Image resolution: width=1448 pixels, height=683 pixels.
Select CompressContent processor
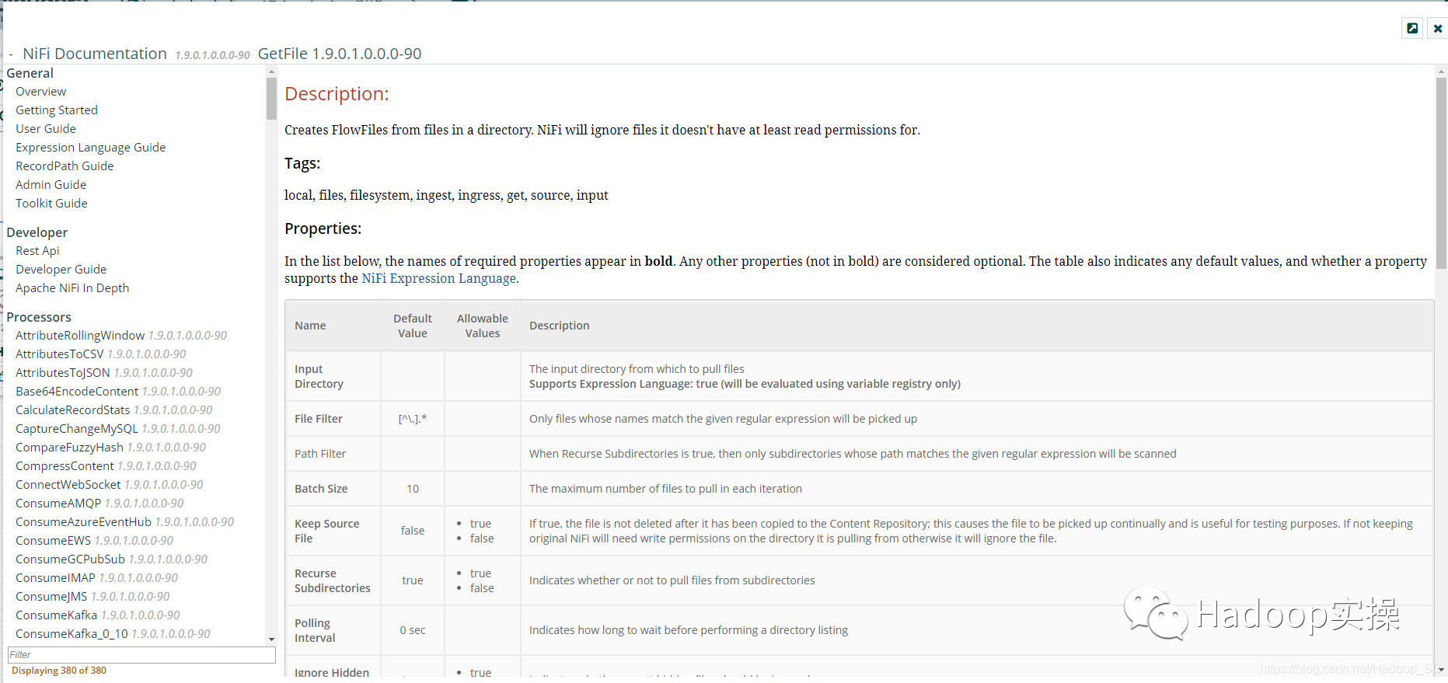pos(65,466)
